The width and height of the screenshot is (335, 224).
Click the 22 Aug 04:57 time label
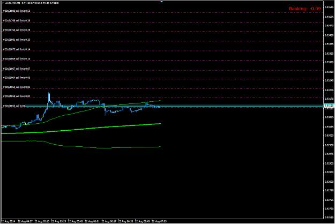pyautogui.click(x=25, y=221)
